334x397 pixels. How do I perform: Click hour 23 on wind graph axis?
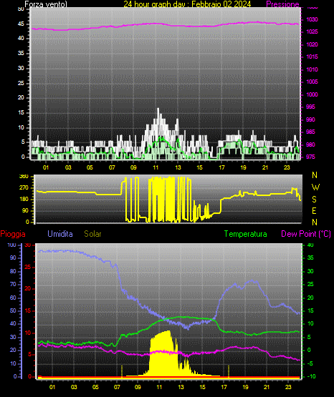(x=287, y=167)
